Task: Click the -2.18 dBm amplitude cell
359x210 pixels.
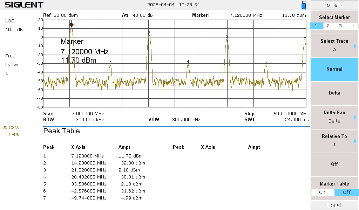Action: pos(130,184)
